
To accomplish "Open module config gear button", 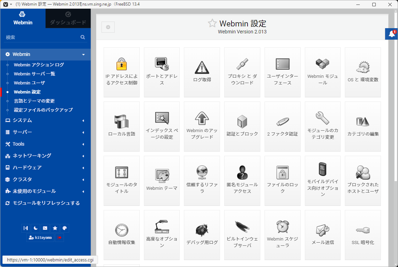I will point(108,27).
